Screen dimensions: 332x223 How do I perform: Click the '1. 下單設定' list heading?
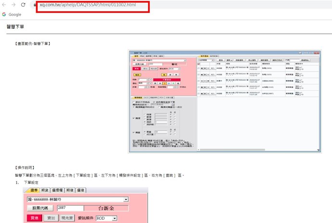click(27, 182)
